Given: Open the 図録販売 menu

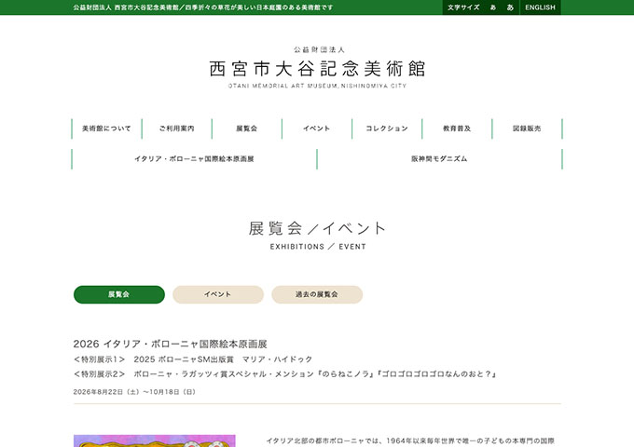Looking at the screenshot, I should click(527, 129).
